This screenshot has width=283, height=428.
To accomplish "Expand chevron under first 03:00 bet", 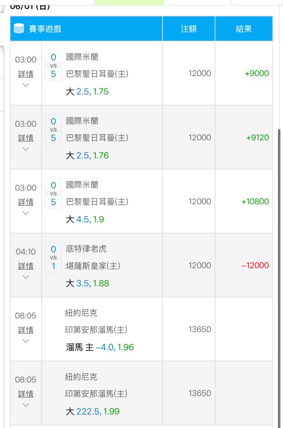I will click(26, 85).
